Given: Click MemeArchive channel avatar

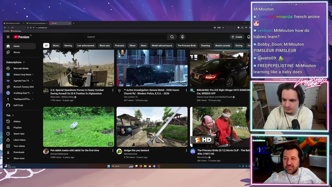Looking at the screenshot, I should tap(119, 151).
